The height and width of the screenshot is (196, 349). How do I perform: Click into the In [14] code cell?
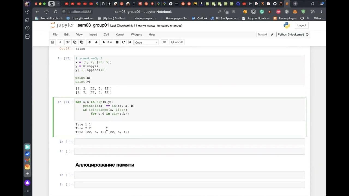(x=189, y=110)
